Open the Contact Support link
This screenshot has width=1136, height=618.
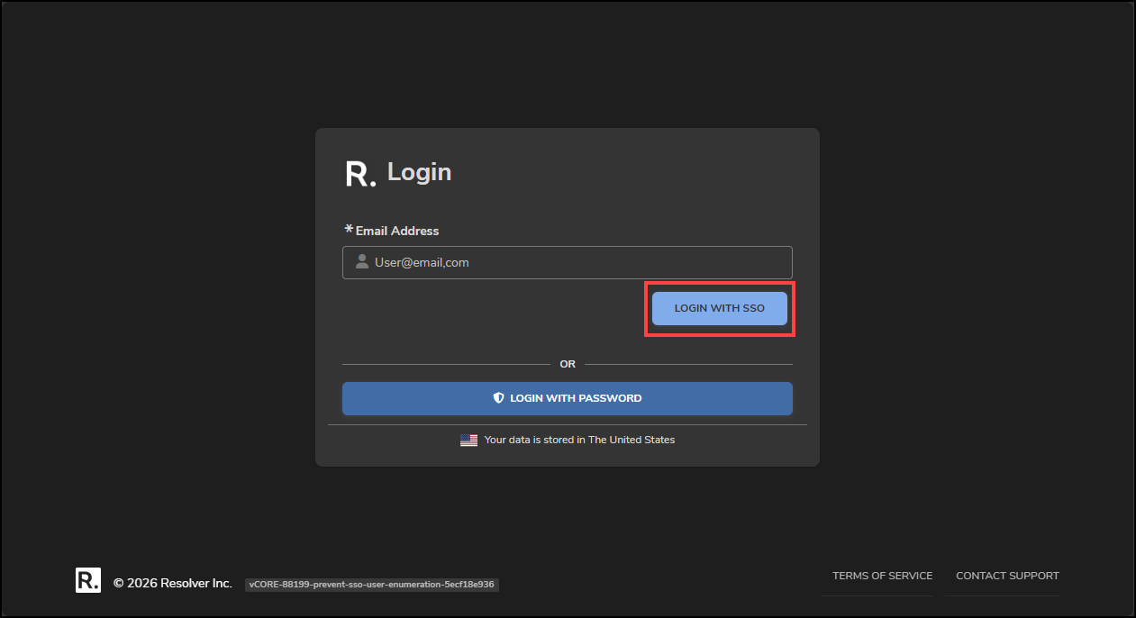(1007, 576)
